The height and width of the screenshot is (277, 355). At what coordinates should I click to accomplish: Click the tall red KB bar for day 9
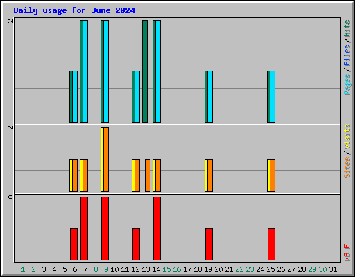point(105,229)
